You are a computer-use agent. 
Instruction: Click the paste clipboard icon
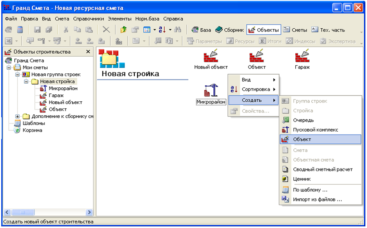click(x=89, y=30)
